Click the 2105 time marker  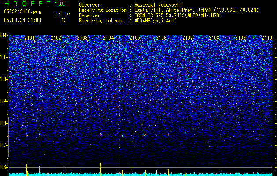click(x=135, y=38)
